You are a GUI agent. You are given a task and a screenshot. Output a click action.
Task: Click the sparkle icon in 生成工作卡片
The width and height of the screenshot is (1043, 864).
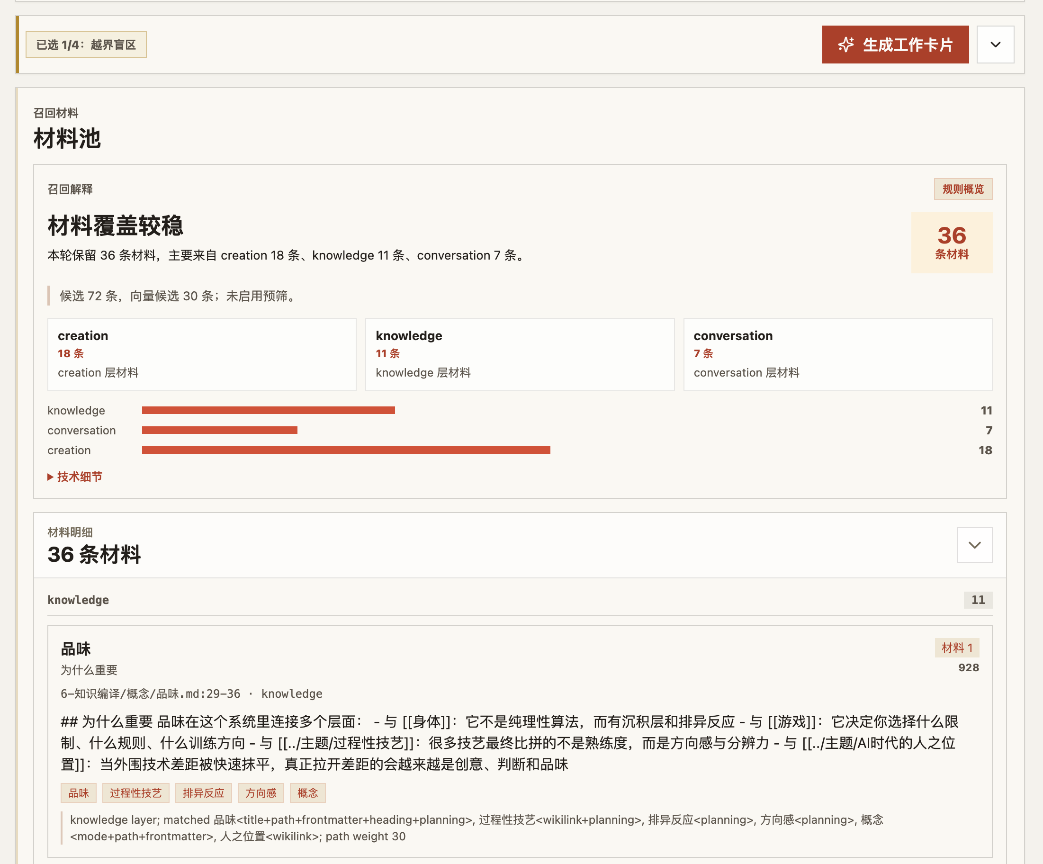846,45
